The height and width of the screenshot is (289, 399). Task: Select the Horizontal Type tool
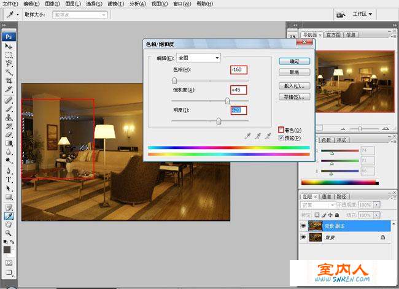pos(9,180)
